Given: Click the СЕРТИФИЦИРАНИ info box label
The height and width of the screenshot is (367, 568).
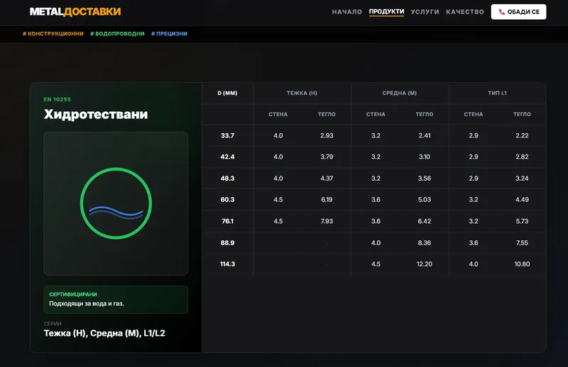Looking at the screenshot, I should coord(73,294).
